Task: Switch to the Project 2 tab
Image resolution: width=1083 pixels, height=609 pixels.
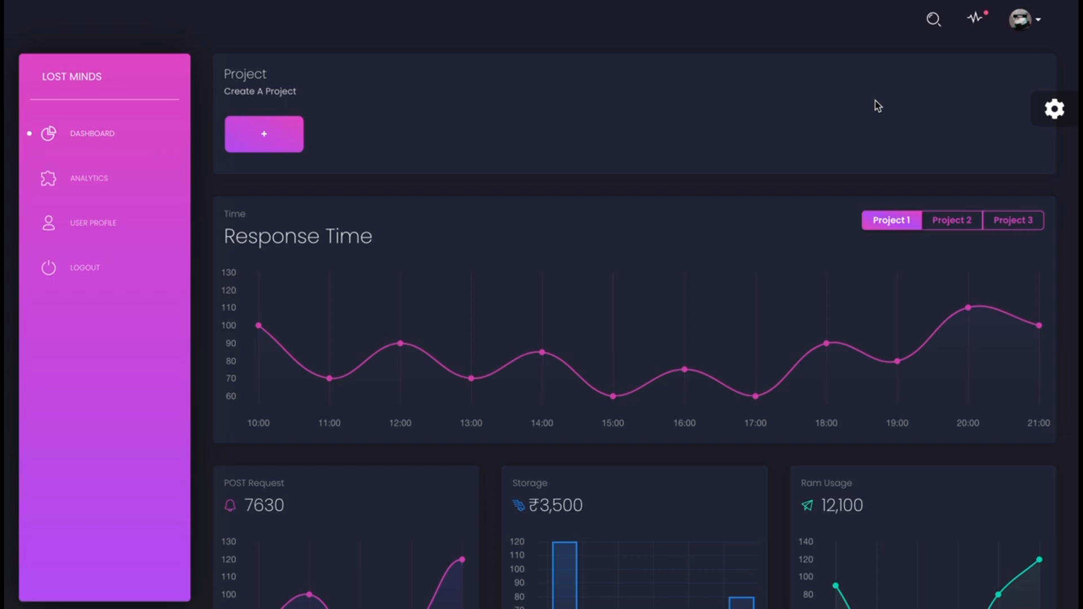Action: pos(952,220)
